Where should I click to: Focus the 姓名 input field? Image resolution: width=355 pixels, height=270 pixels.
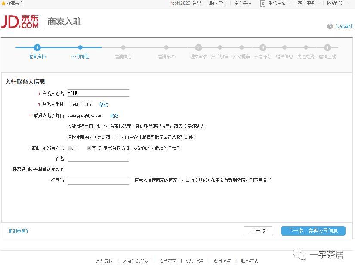coord(98,158)
